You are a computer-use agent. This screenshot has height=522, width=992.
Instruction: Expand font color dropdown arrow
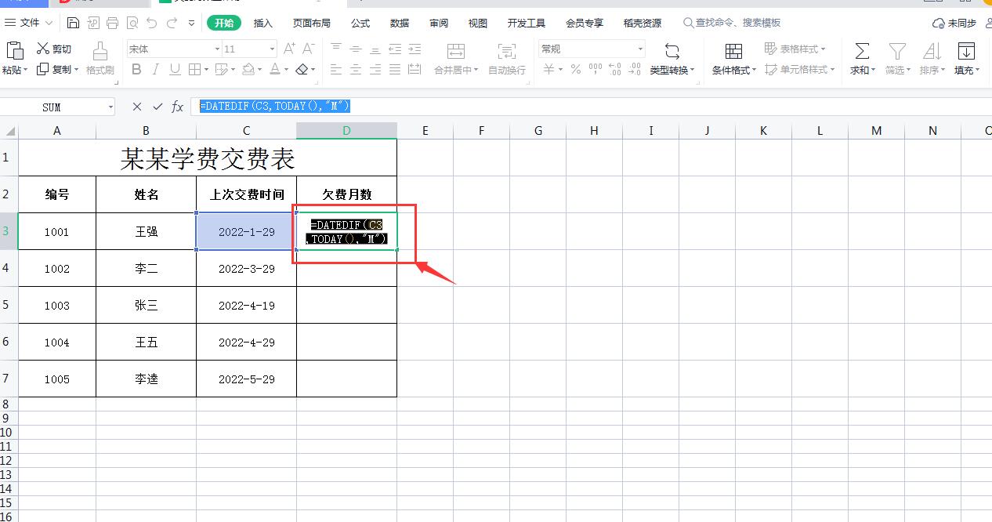tap(287, 70)
